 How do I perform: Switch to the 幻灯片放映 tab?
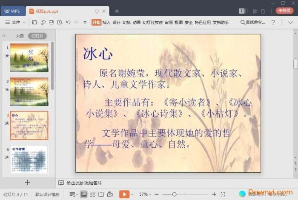(x=152, y=23)
